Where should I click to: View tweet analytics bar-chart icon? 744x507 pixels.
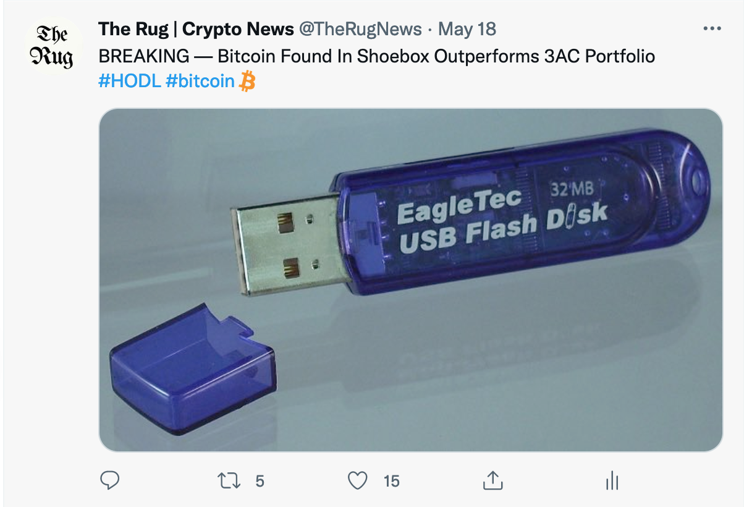point(612,480)
